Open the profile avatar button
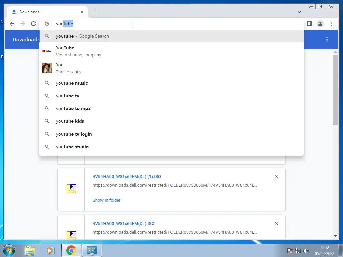 point(320,24)
